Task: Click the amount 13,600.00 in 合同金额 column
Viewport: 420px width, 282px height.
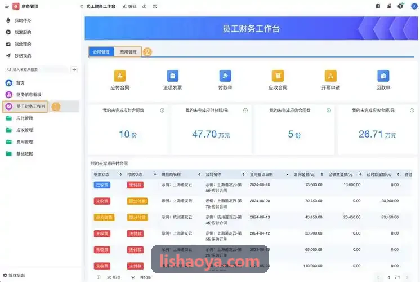Action: click(x=314, y=185)
